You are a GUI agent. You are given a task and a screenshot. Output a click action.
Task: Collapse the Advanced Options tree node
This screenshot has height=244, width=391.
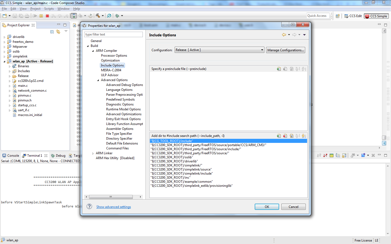click(98, 80)
